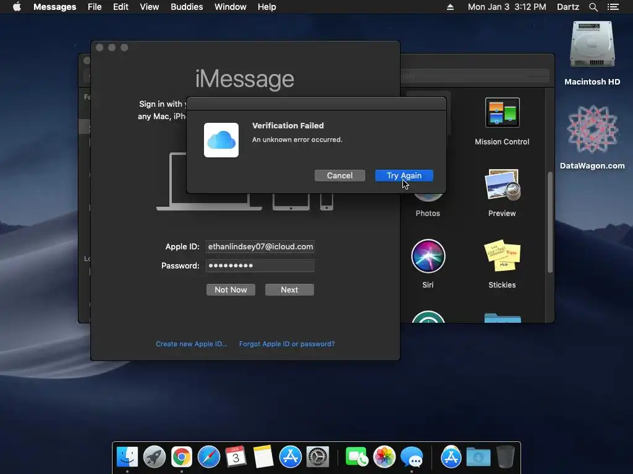
Task: Open Photos from the Dock
Action: coord(384,457)
